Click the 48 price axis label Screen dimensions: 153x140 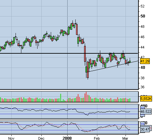coord(142,27)
